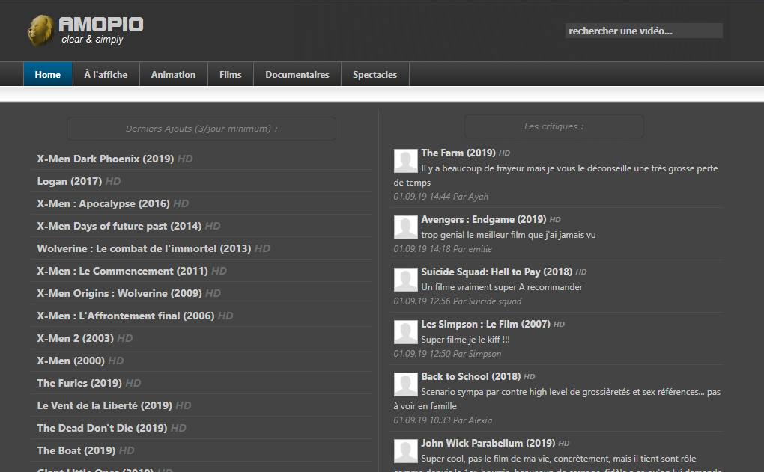Click Avengers : Endgame (2019) review title
The image size is (764, 472).
pyautogui.click(x=484, y=219)
